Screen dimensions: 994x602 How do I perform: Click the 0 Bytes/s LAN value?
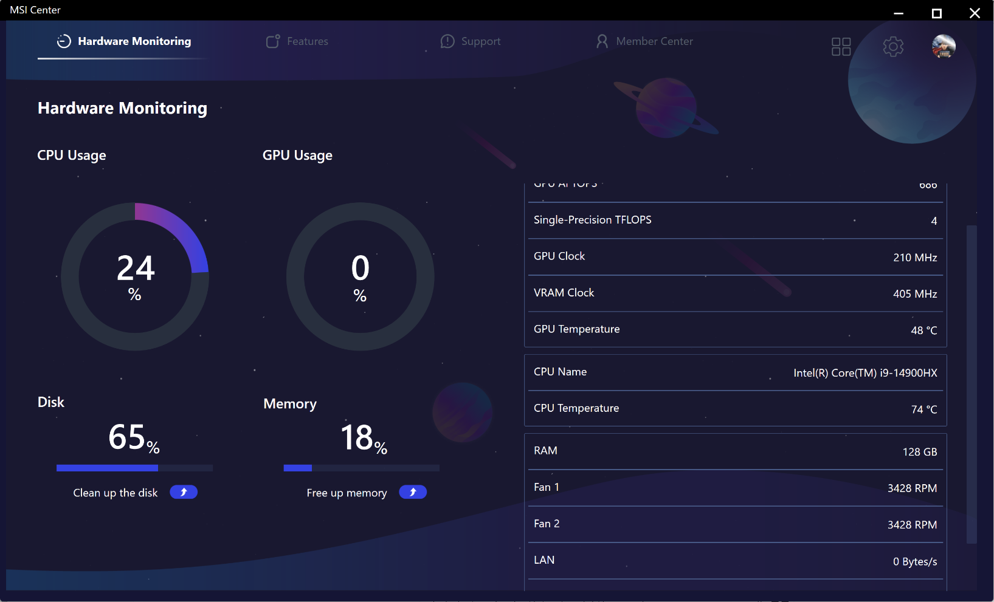click(x=915, y=562)
